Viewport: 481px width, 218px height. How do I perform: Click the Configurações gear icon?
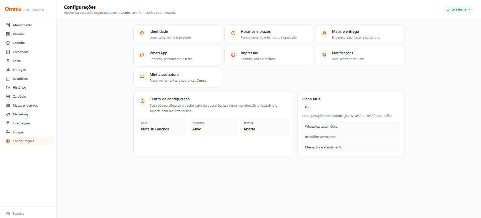coord(8,141)
